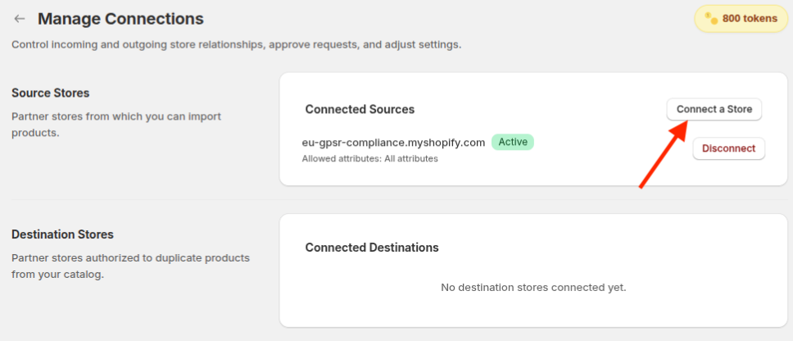Viewport: 793px width, 341px height.
Task: Click the Destination Stores section title
Action: (x=63, y=234)
